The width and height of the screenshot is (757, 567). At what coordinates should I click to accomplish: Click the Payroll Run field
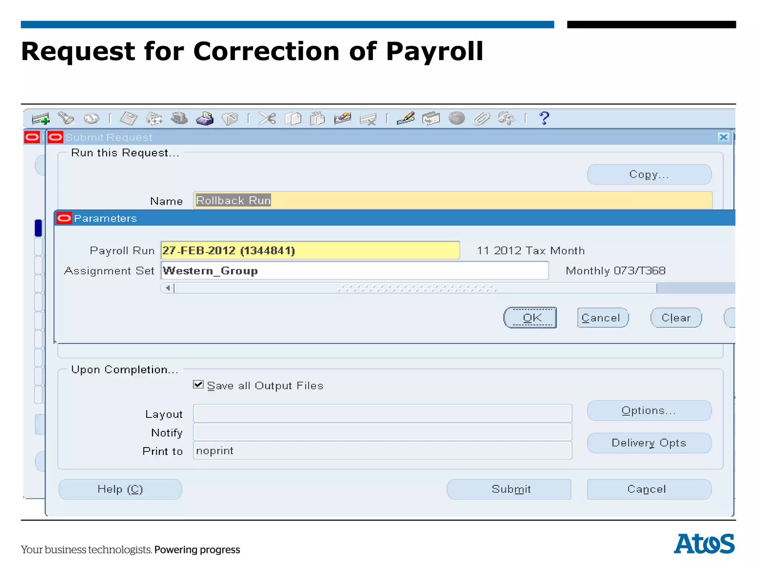click(x=310, y=251)
